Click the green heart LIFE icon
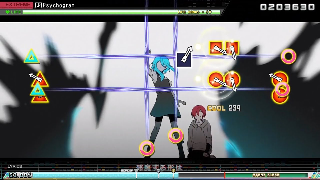This screenshot has height=180, width=320. 8,12
